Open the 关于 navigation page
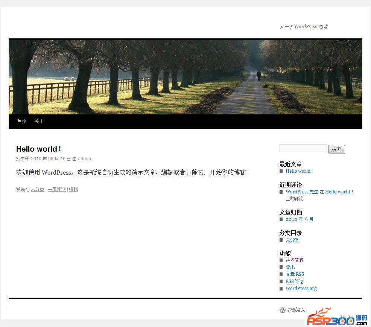The image size is (371, 327). click(39, 121)
